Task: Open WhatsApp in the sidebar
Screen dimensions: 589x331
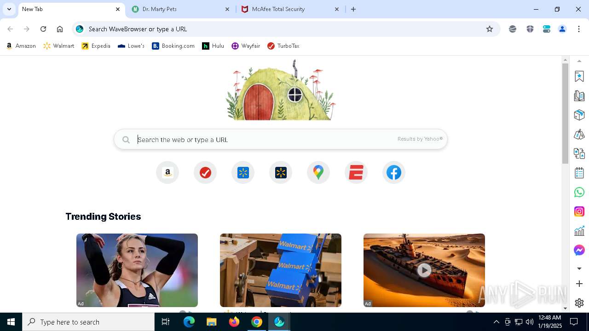Action: click(579, 192)
